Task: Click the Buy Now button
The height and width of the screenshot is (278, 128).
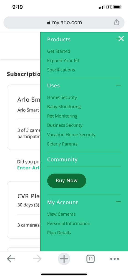Action: 67,181
